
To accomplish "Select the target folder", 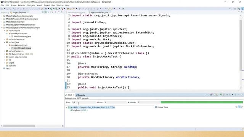I will (x=11, y=63).
